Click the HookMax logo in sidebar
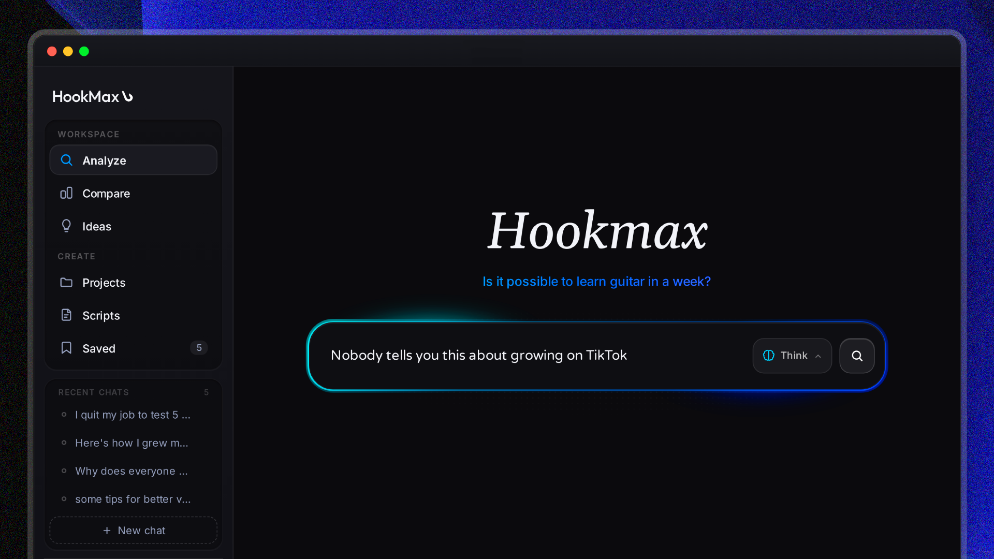 (93, 97)
